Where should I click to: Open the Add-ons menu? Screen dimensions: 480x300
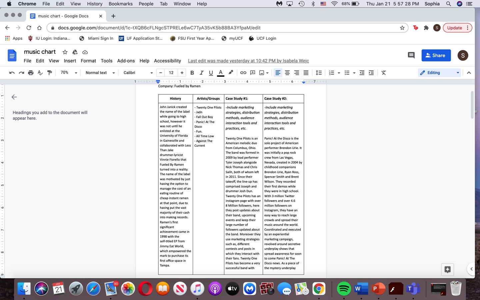[126, 61]
